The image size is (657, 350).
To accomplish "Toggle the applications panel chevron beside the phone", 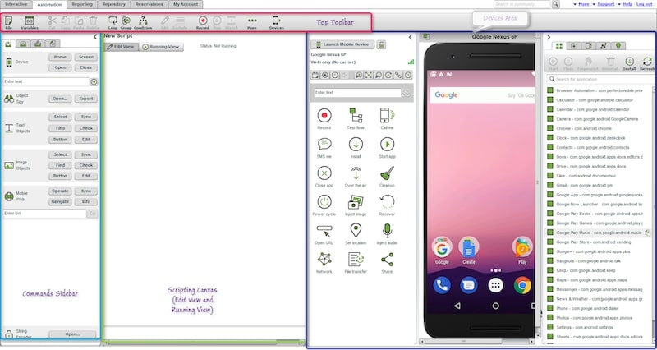I will point(549,37).
